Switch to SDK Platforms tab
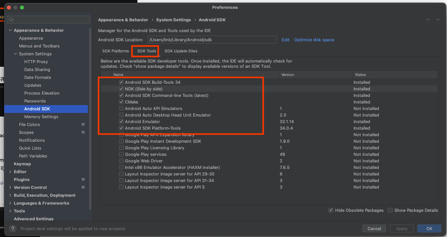 115,51
